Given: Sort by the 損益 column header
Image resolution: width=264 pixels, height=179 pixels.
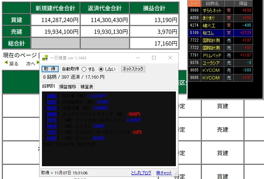Looking at the screenshot, I should [x=243, y=3].
